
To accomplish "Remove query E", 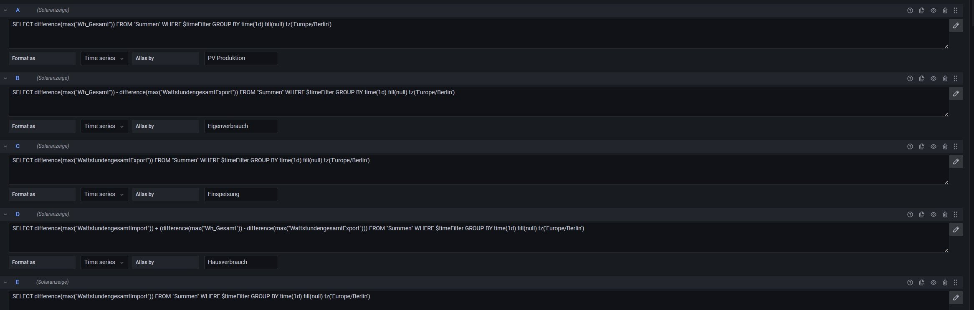I will coord(945,282).
